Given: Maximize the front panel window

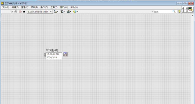Looking at the screenshot, I should (x=185, y=3).
